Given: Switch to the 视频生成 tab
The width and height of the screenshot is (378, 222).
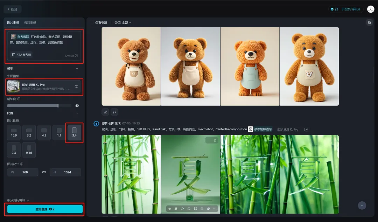Looking at the screenshot, I should click(30, 22).
